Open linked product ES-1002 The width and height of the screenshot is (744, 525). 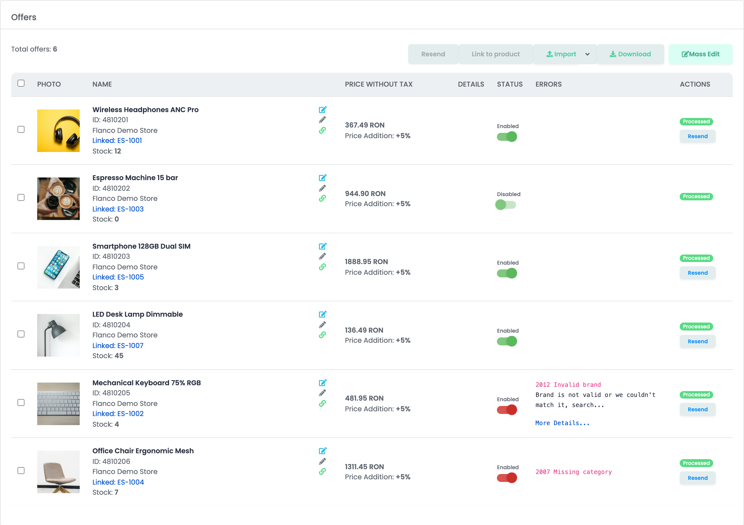tap(118, 414)
